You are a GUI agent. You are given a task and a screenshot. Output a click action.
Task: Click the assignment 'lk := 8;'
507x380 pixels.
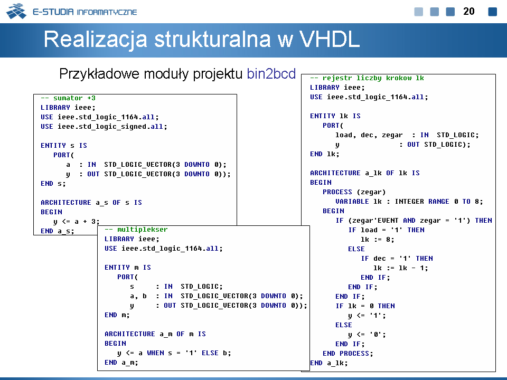click(377, 240)
